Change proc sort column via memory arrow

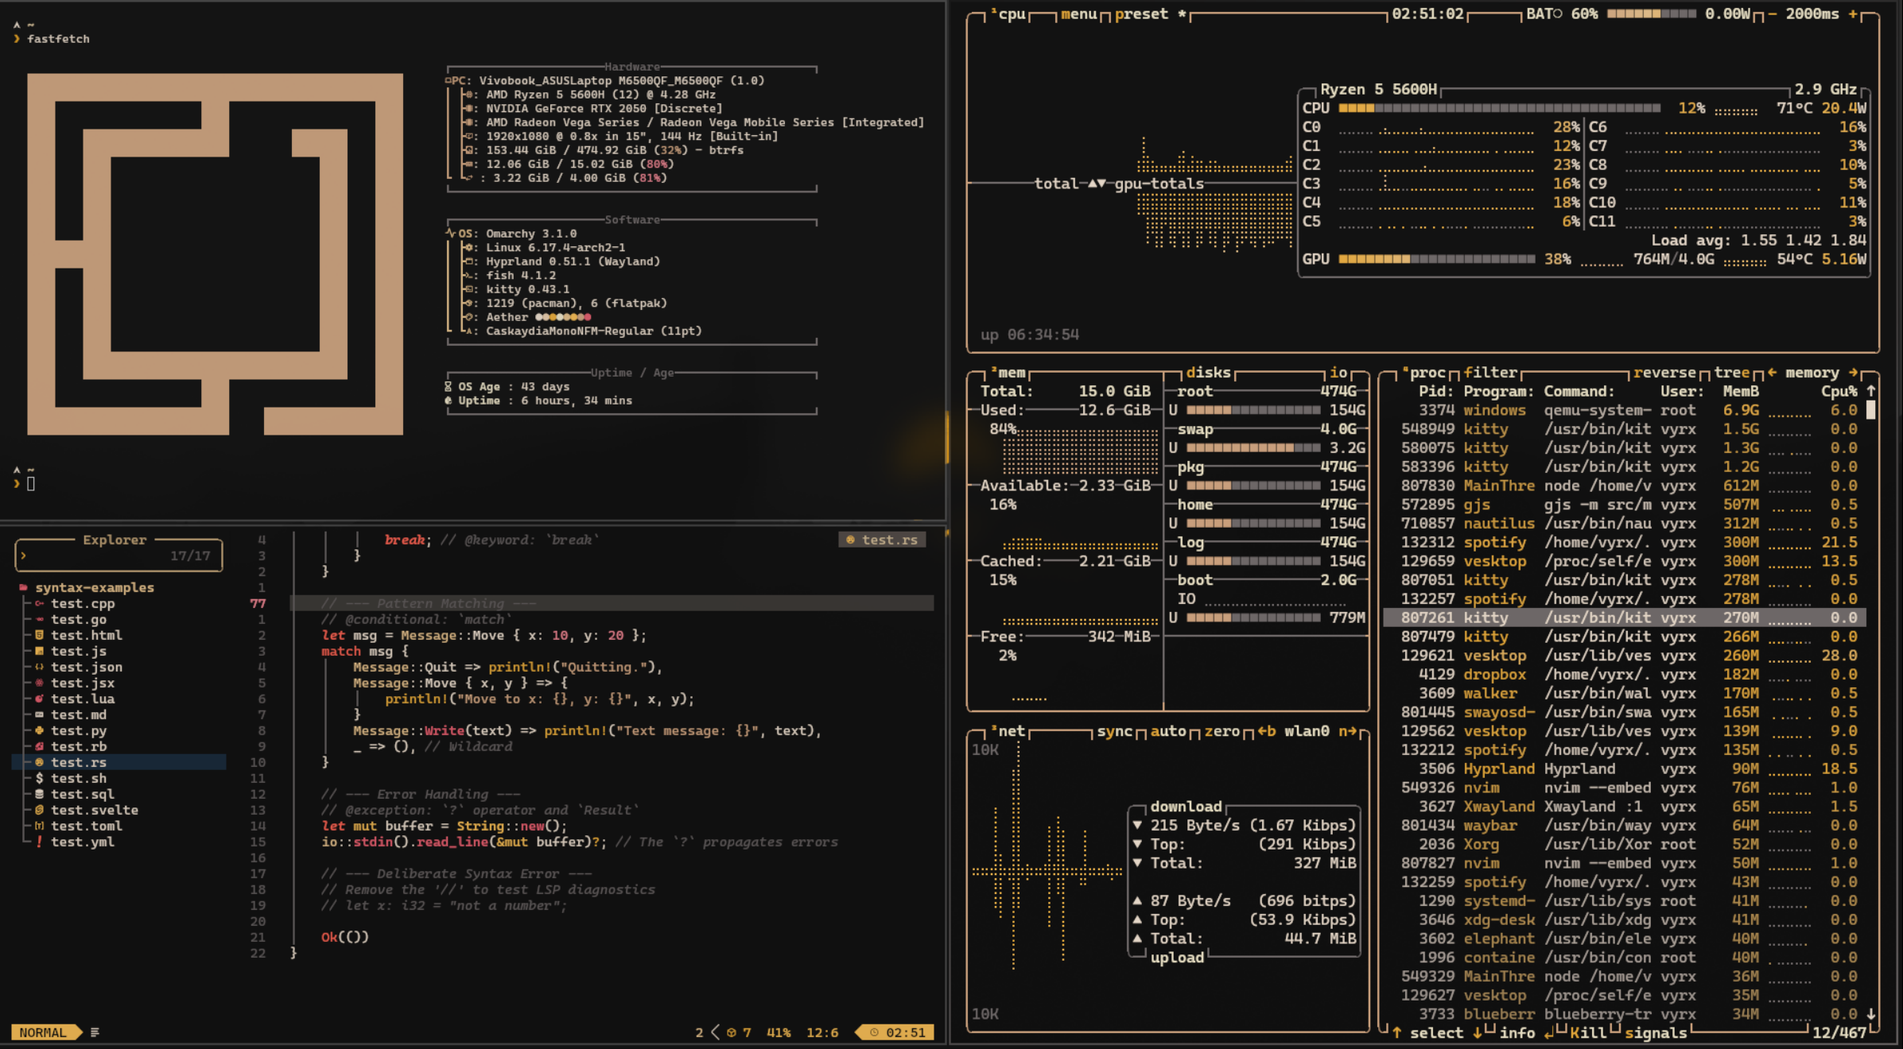1853,372
